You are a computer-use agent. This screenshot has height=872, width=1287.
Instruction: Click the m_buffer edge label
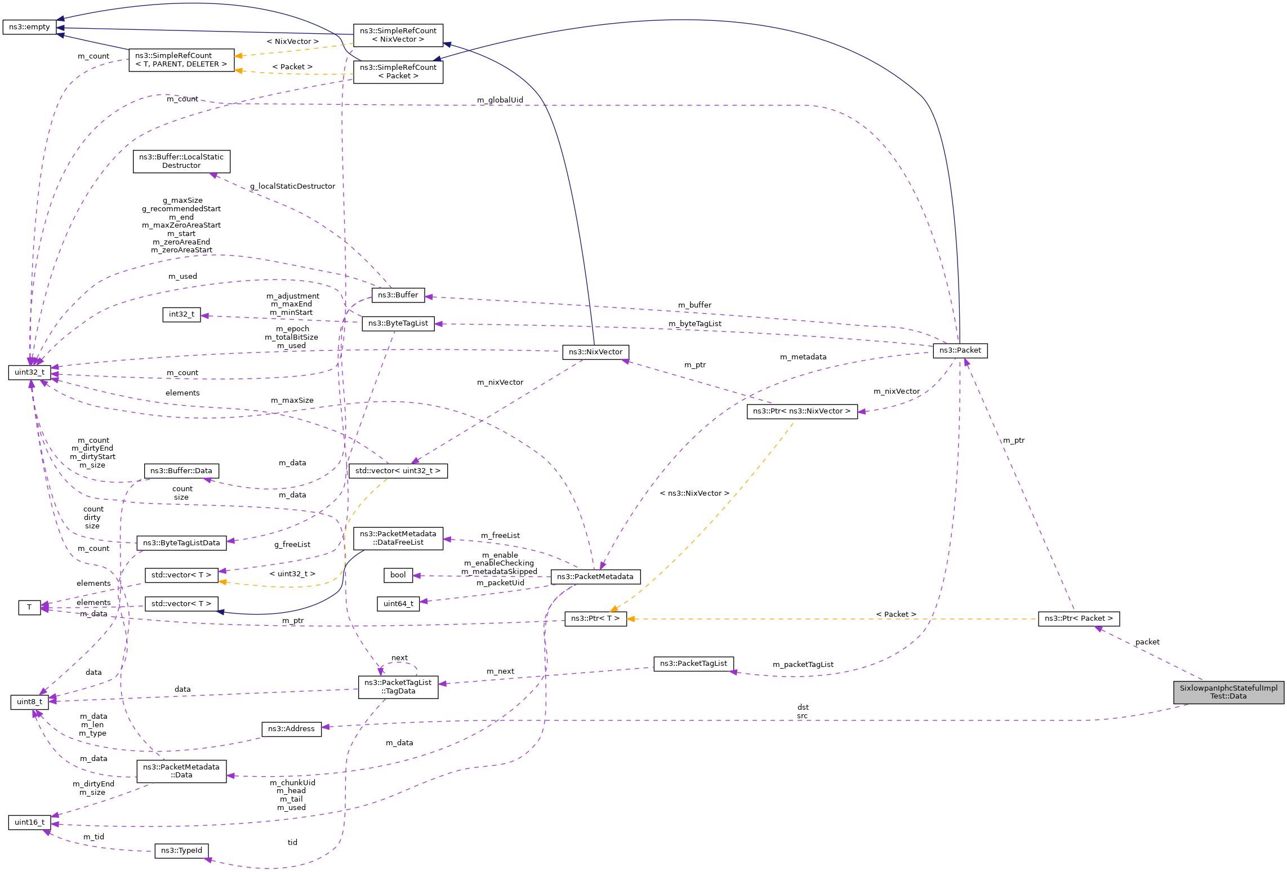(694, 305)
